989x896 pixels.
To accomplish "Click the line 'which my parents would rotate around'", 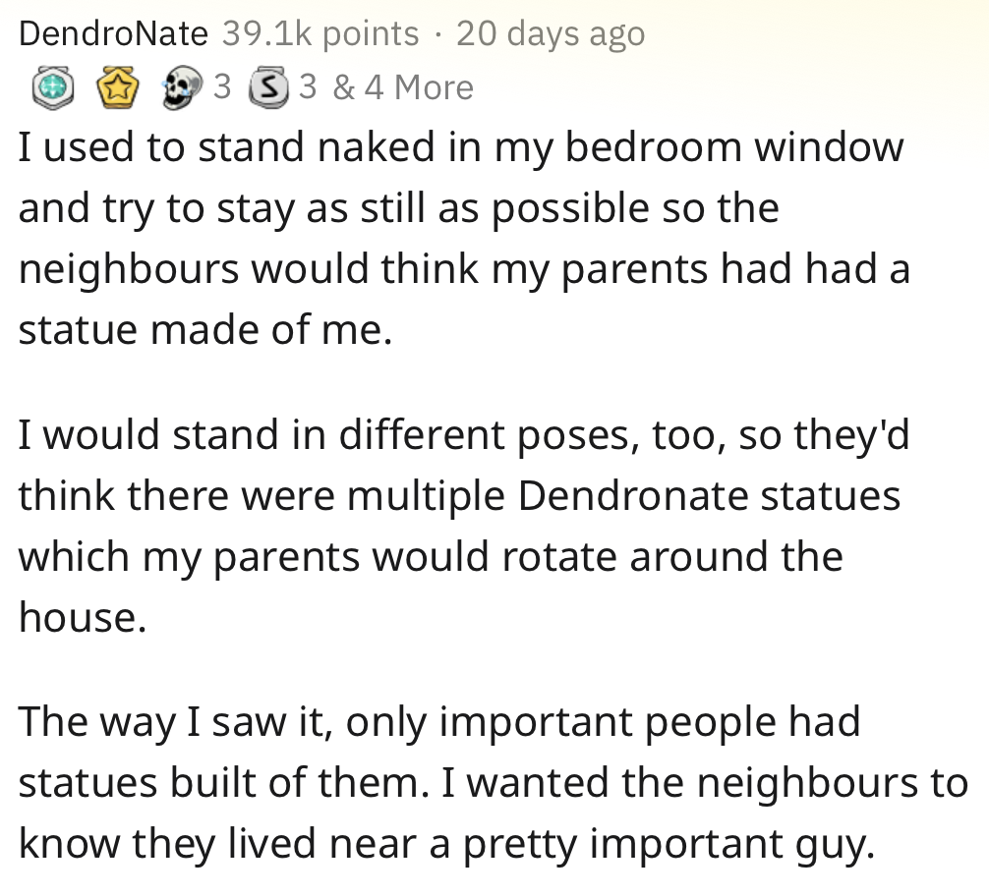I will tap(431, 557).
